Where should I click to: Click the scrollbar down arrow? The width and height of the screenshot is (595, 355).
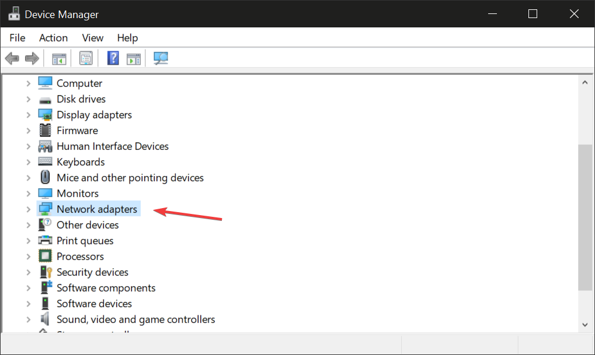tap(585, 325)
